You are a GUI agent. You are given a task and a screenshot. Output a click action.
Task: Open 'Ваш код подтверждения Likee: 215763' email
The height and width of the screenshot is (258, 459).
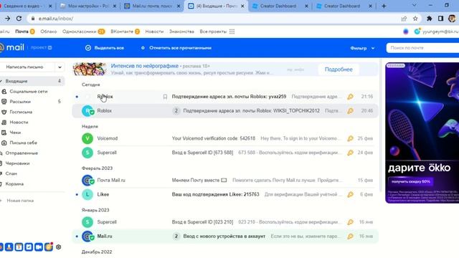pyautogui.click(x=215, y=194)
